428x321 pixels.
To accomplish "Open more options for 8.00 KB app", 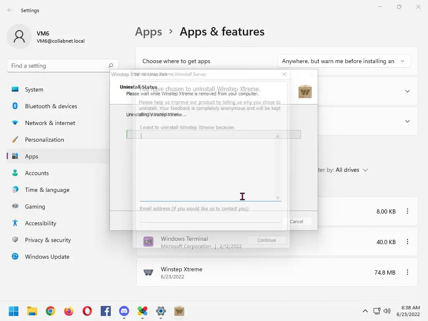I will coord(407,211).
